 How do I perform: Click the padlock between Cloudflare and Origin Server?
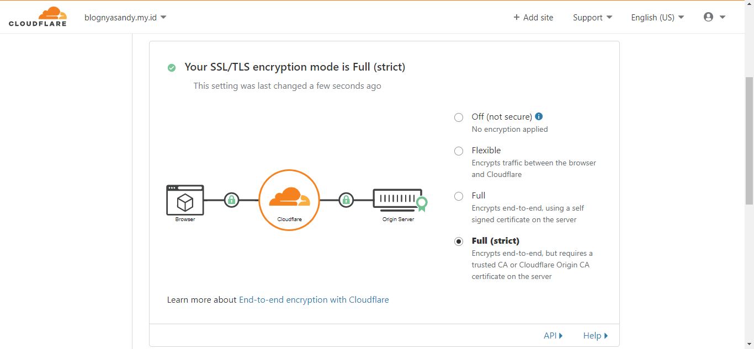click(x=346, y=200)
